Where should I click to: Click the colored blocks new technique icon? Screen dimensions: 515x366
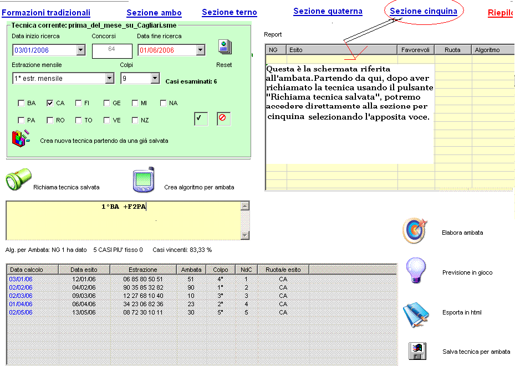[x=21, y=138]
